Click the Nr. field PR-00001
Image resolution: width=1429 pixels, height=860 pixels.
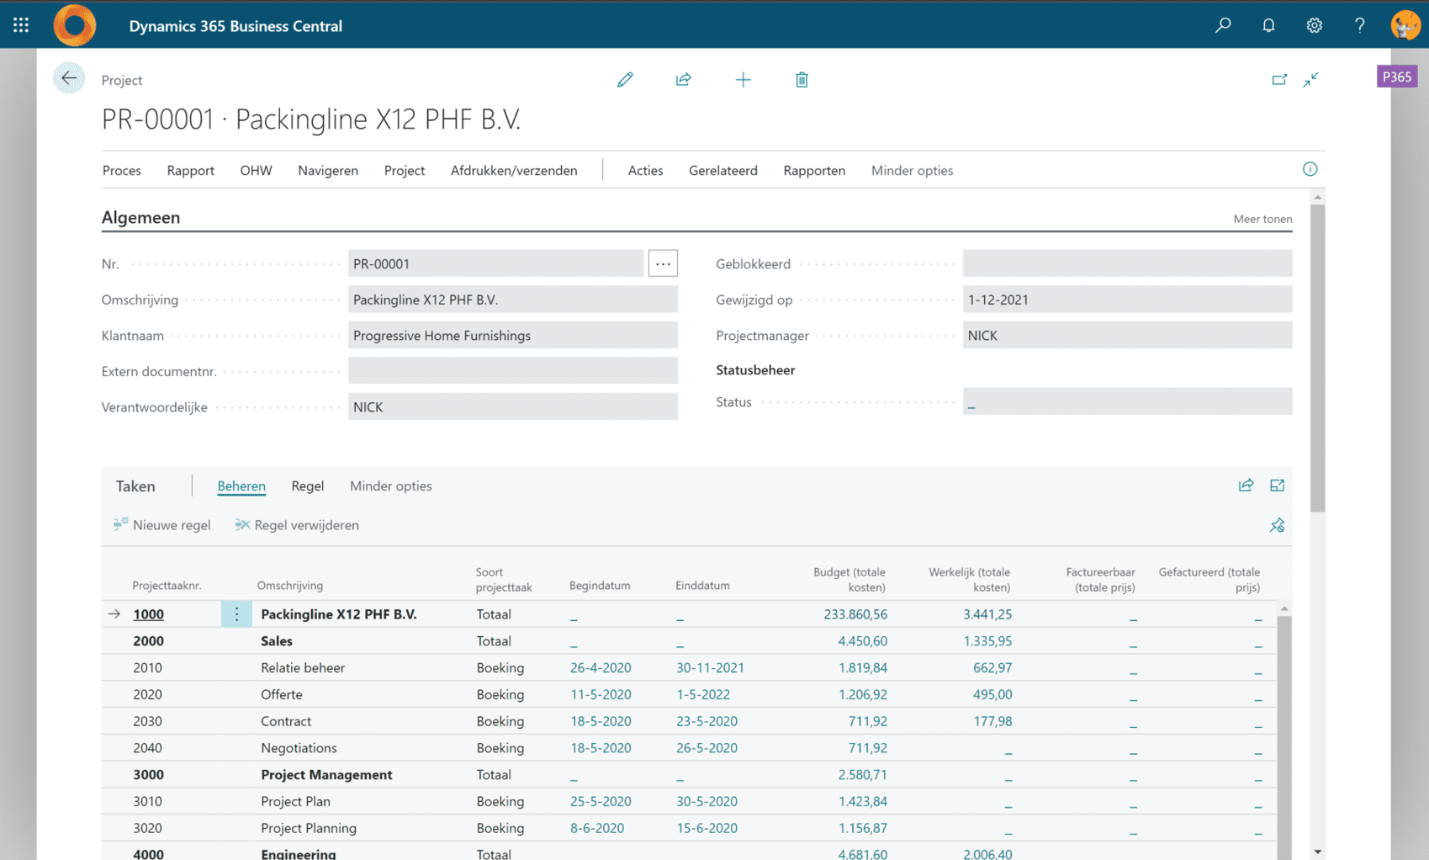click(x=495, y=263)
